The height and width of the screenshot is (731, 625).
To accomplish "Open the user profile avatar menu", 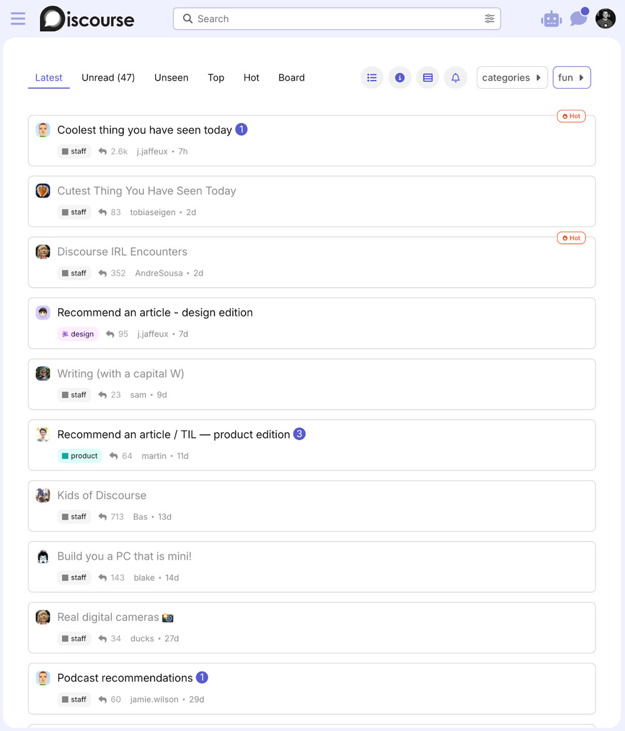I will coord(605,19).
